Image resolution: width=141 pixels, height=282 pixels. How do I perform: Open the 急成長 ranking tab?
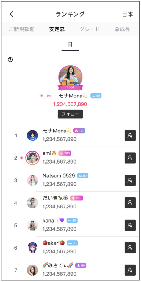coord(122,29)
